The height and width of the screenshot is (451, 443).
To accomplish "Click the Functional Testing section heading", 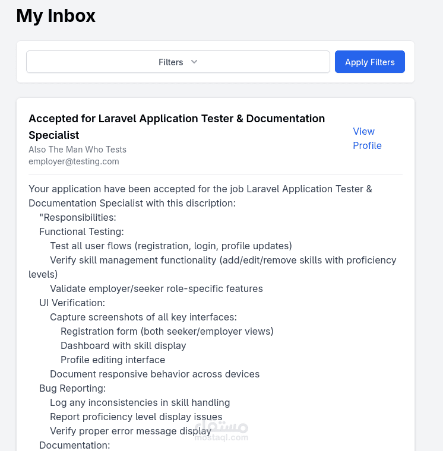I will point(81,231).
